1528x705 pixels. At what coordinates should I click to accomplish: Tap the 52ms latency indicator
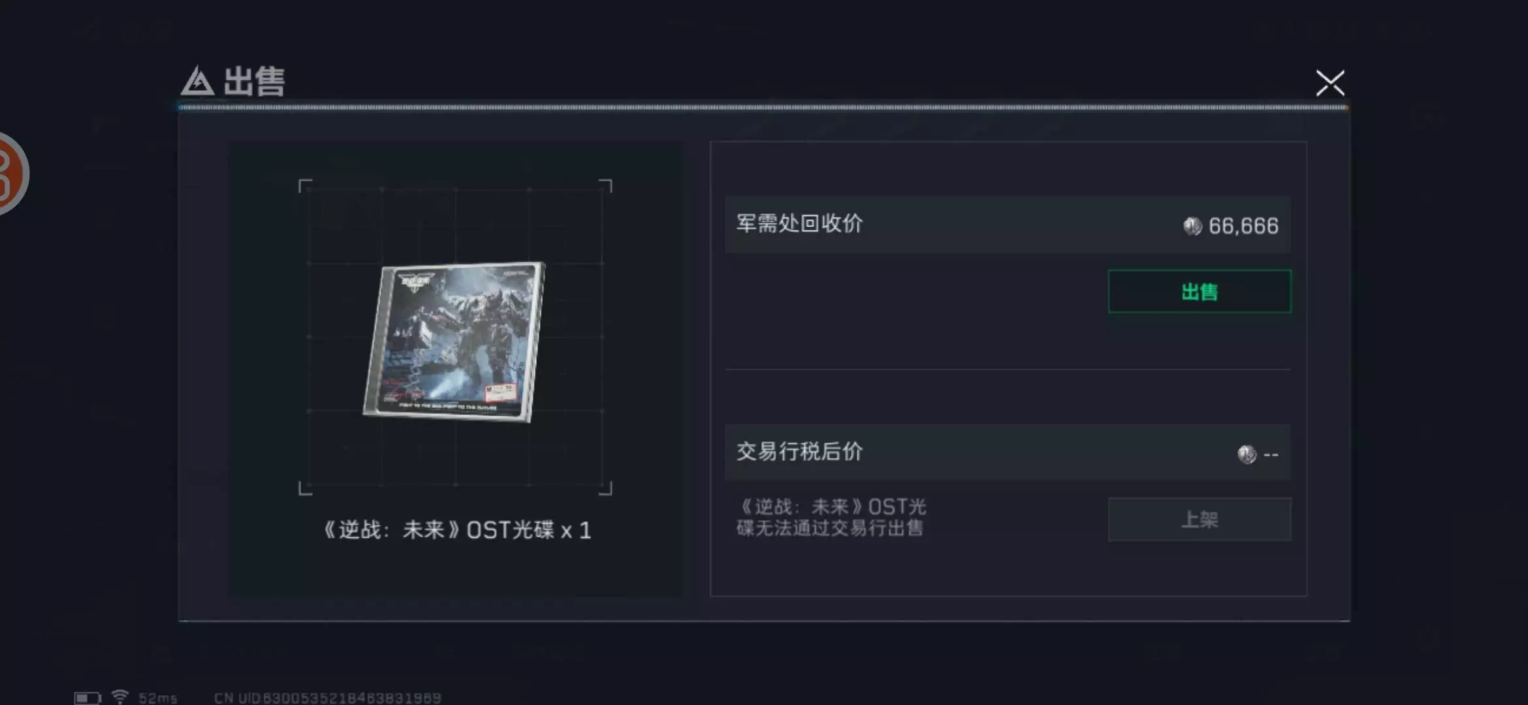click(x=158, y=698)
